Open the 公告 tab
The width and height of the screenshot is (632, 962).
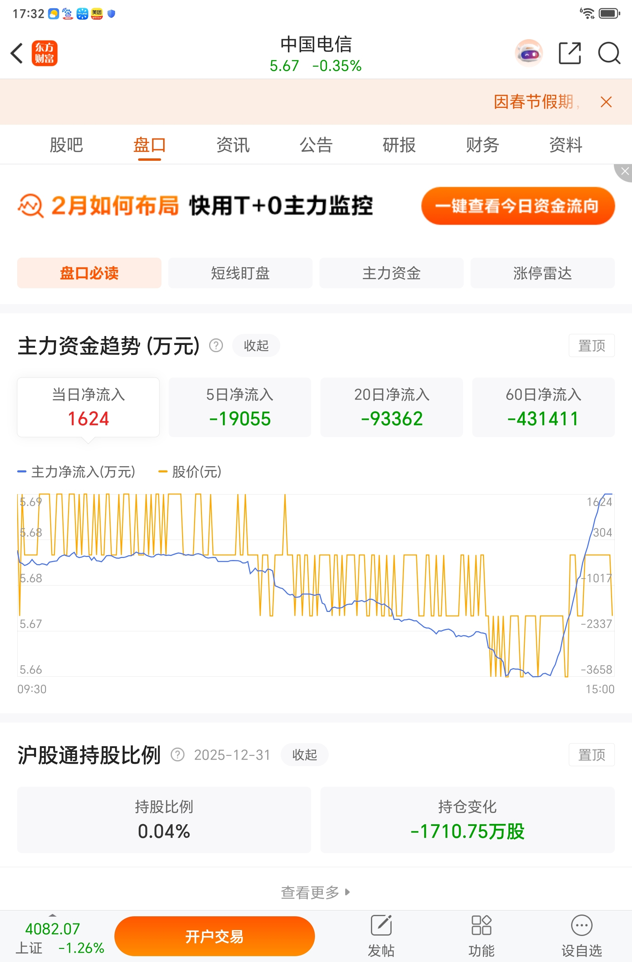[316, 145]
